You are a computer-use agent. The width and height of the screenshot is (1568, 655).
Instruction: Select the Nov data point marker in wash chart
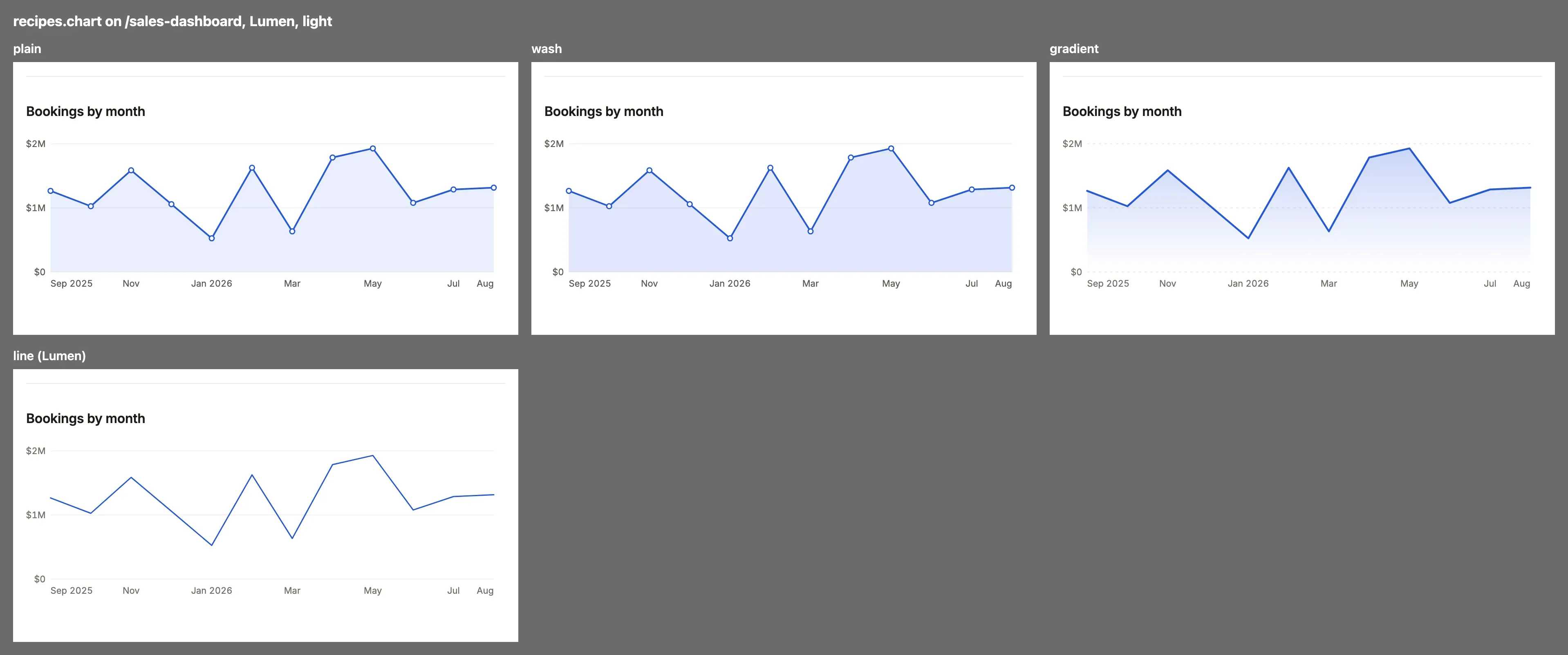(x=650, y=170)
